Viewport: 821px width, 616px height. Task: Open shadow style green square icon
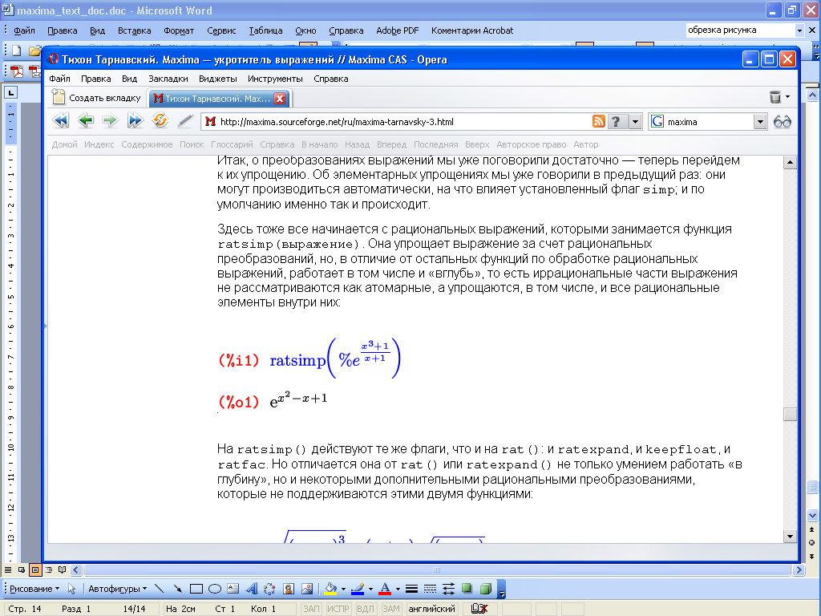(x=467, y=589)
